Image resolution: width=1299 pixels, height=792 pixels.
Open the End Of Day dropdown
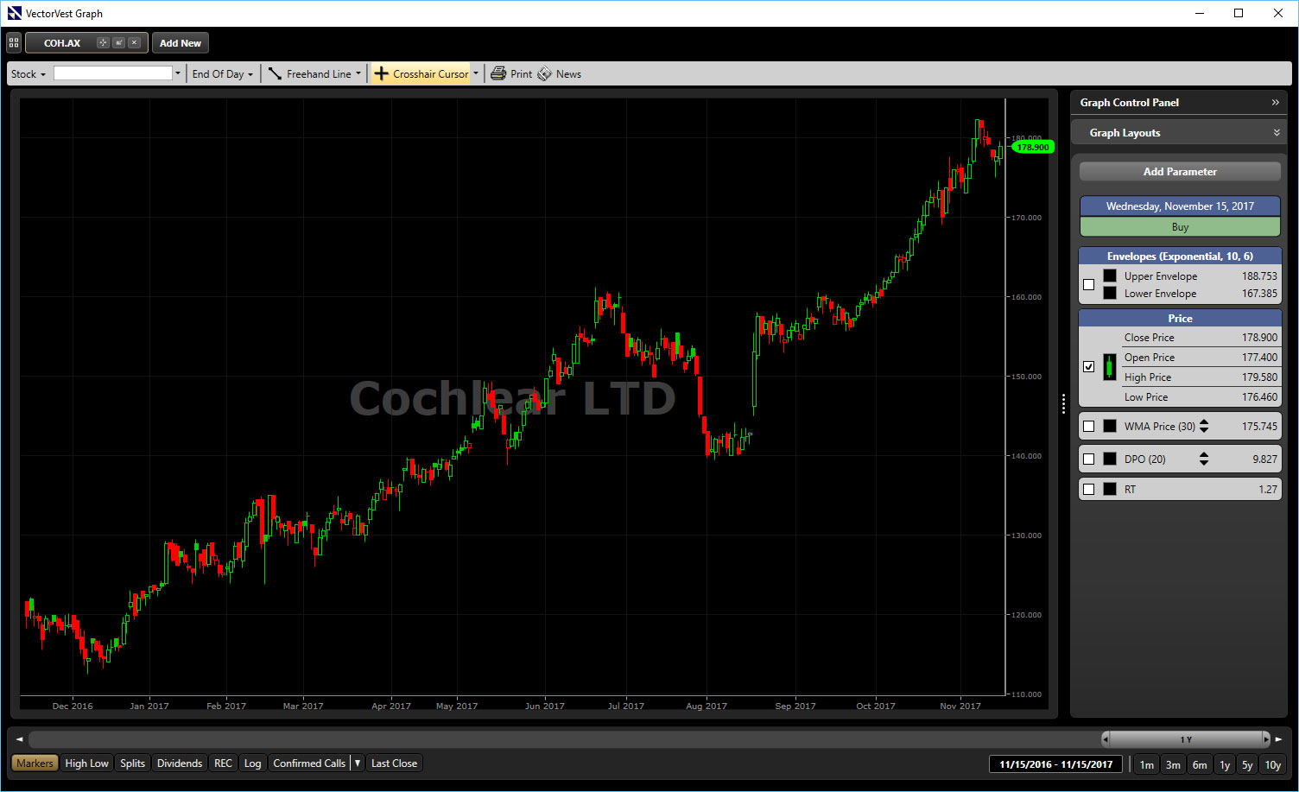[223, 74]
